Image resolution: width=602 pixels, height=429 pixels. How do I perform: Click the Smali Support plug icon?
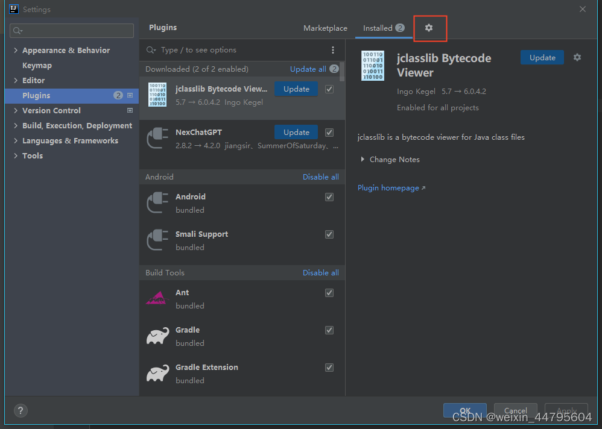tap(157, 240)
